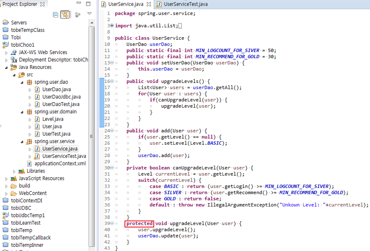Select UserService.java in Project Explorer
Screen dimensions: 370x251
point(60,149)
